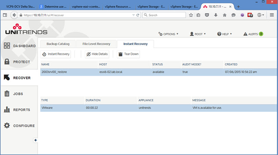Show URL history dropdown in address bar
278x155 pixels.
tap(134, 15)
